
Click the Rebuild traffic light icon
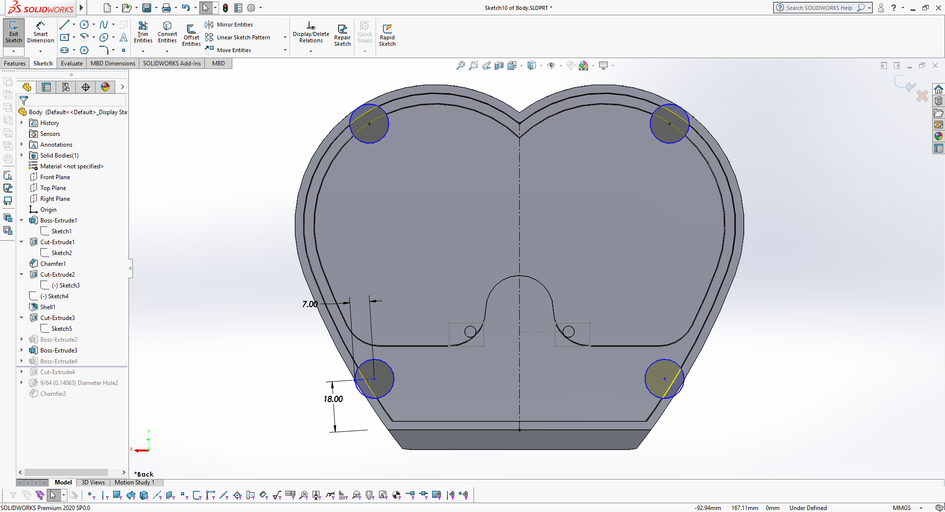(225, 8)
